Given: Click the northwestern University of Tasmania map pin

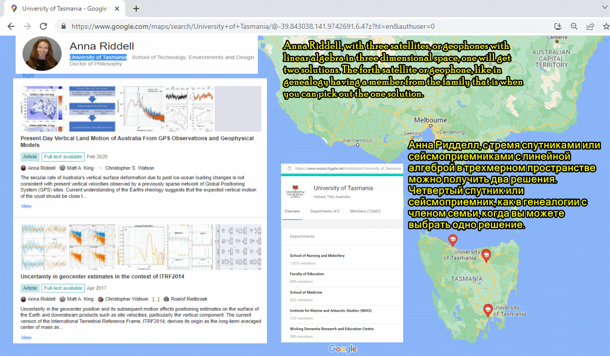Looking at the screenshot, I should tap(453, 240).
